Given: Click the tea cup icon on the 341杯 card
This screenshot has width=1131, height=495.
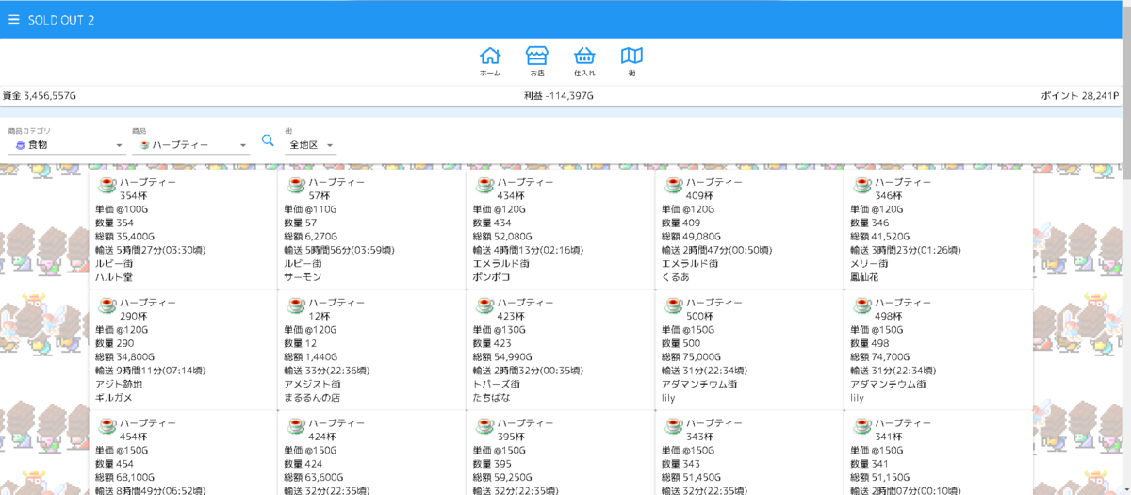Looking at the screenshot, I should 861,424.
